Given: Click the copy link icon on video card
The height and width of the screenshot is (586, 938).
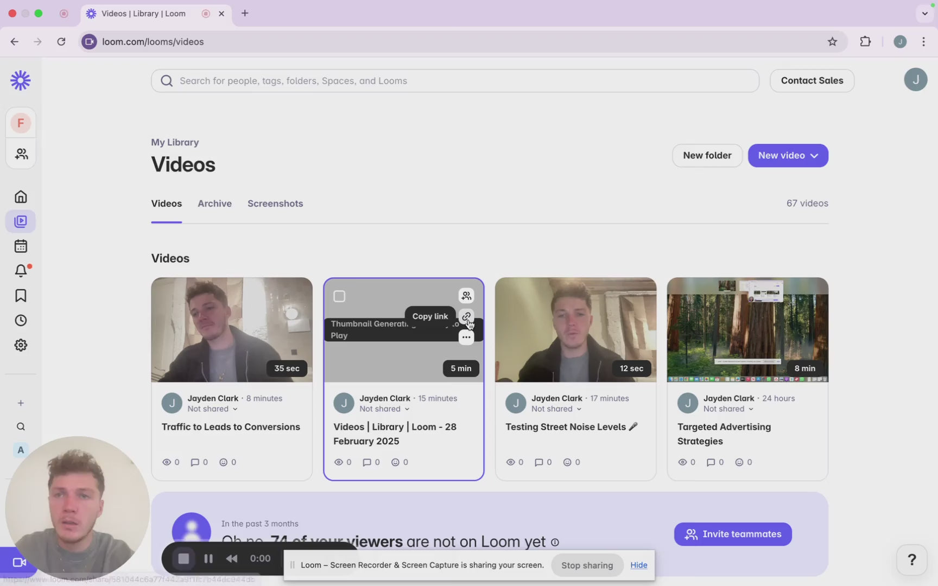Looking at the screenshot, I should point(466,316).
